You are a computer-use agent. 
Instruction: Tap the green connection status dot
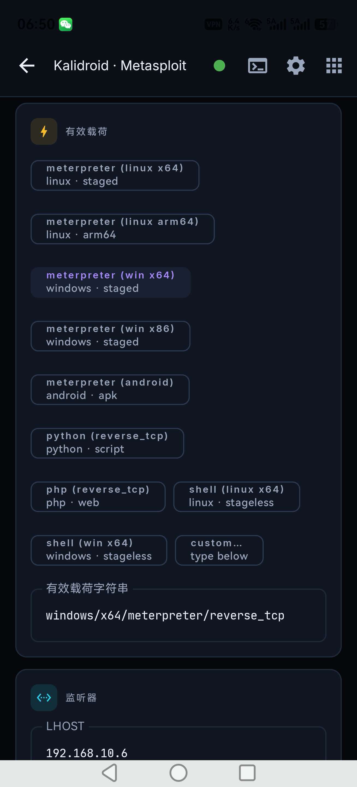[219, 66]
